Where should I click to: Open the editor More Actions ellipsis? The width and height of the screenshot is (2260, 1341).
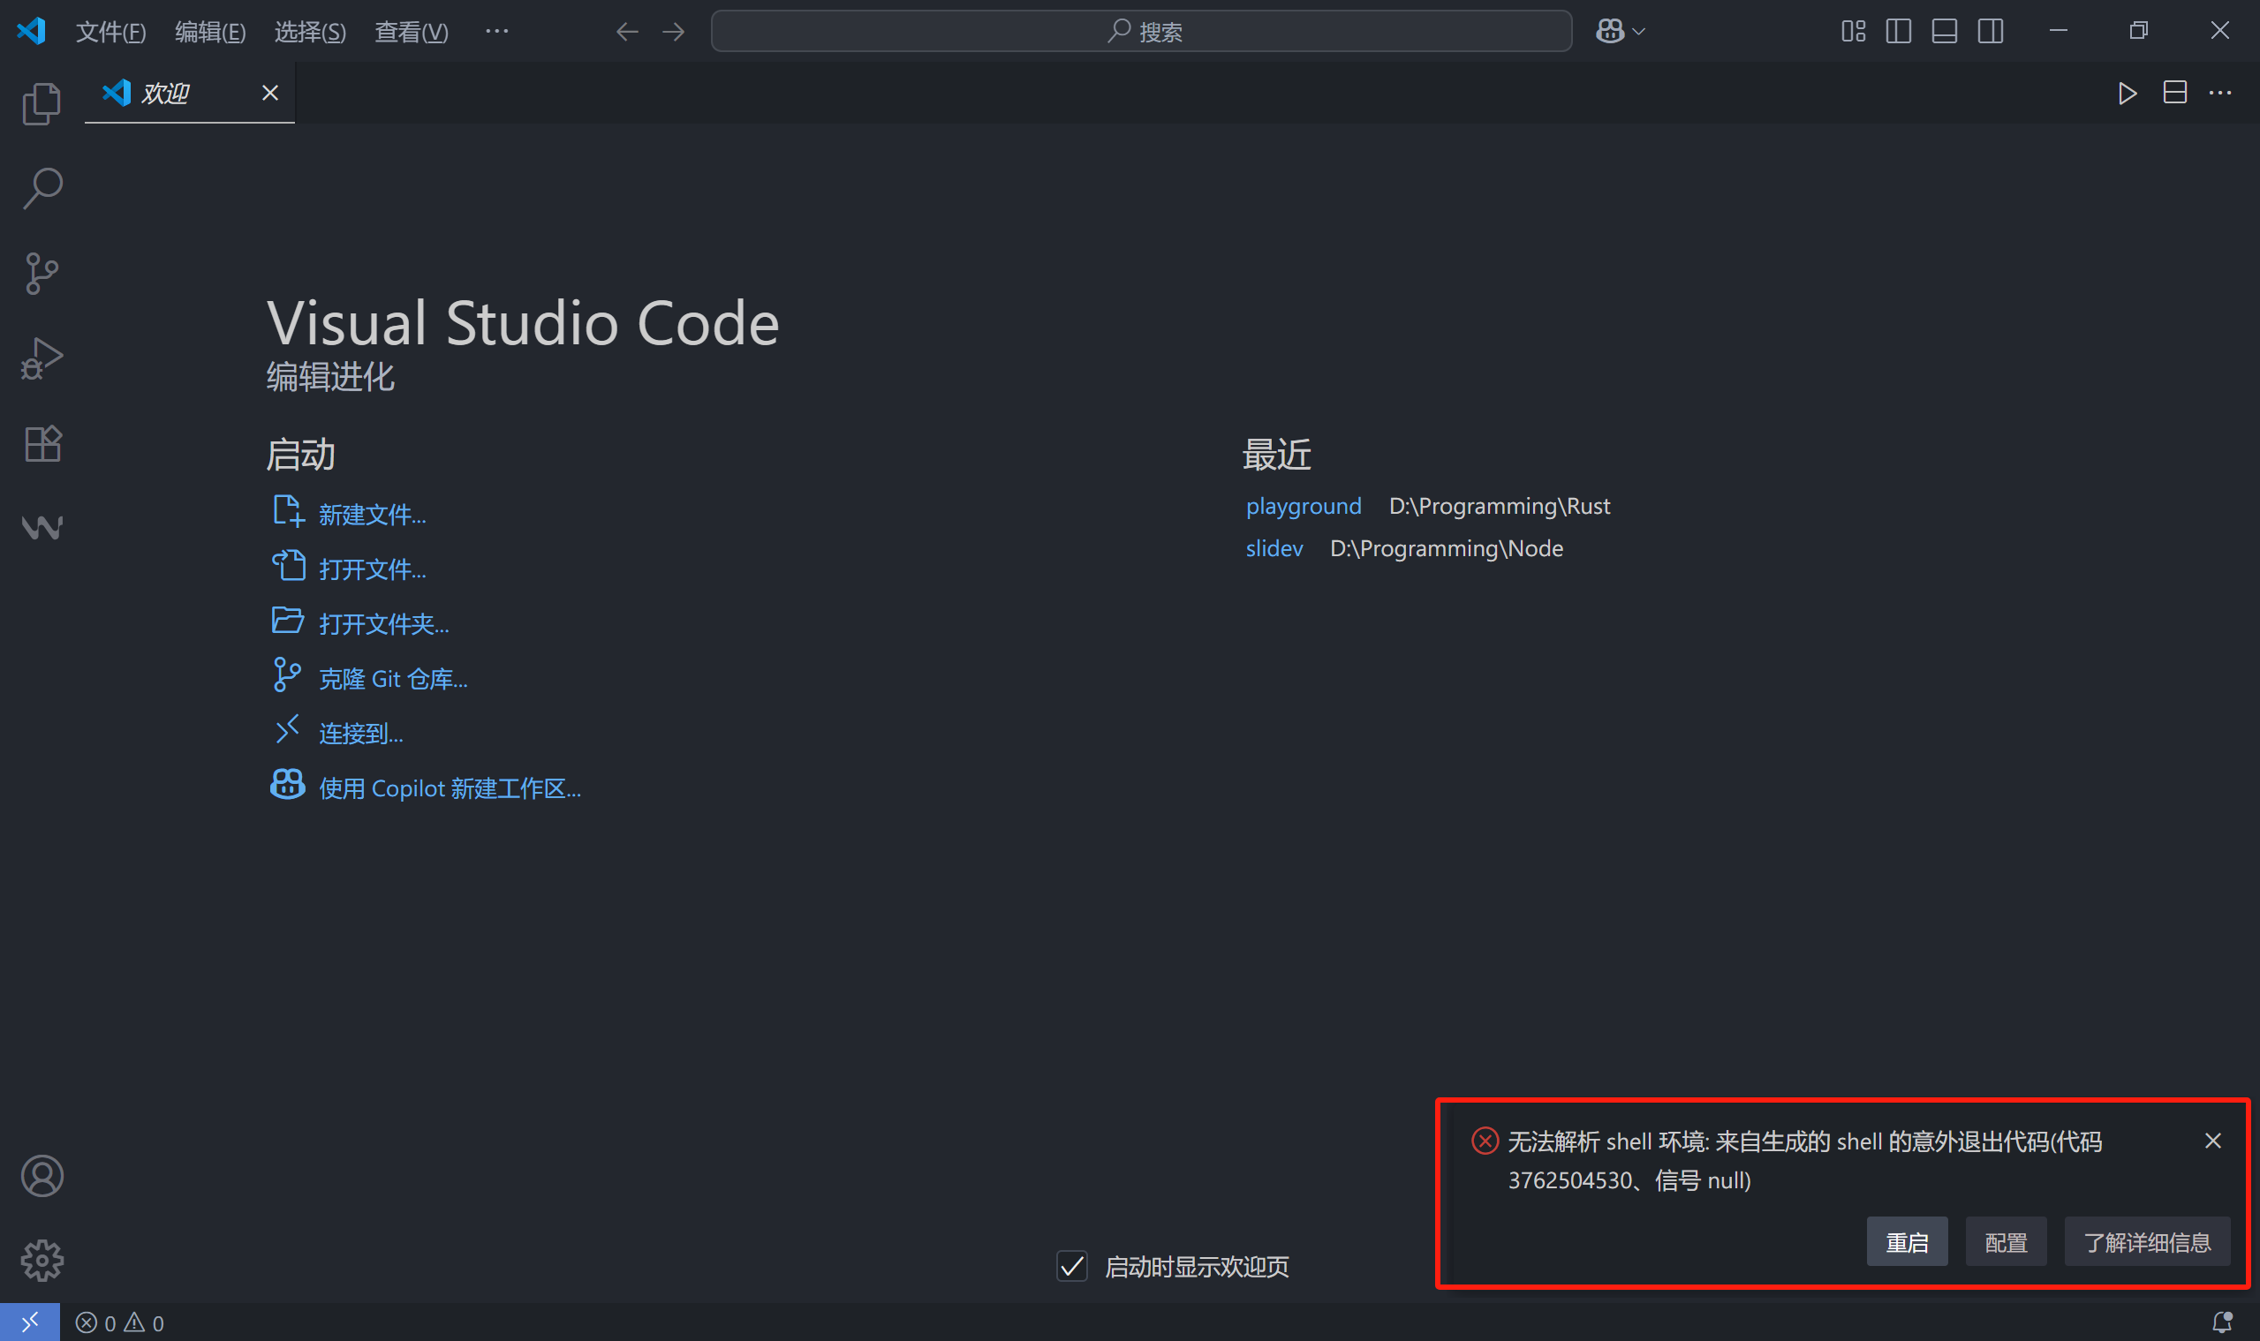coord(2220,93)
